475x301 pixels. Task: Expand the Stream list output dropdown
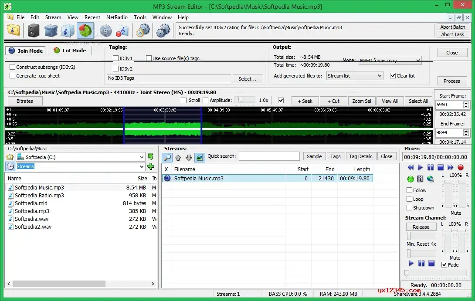click(354, 76)
